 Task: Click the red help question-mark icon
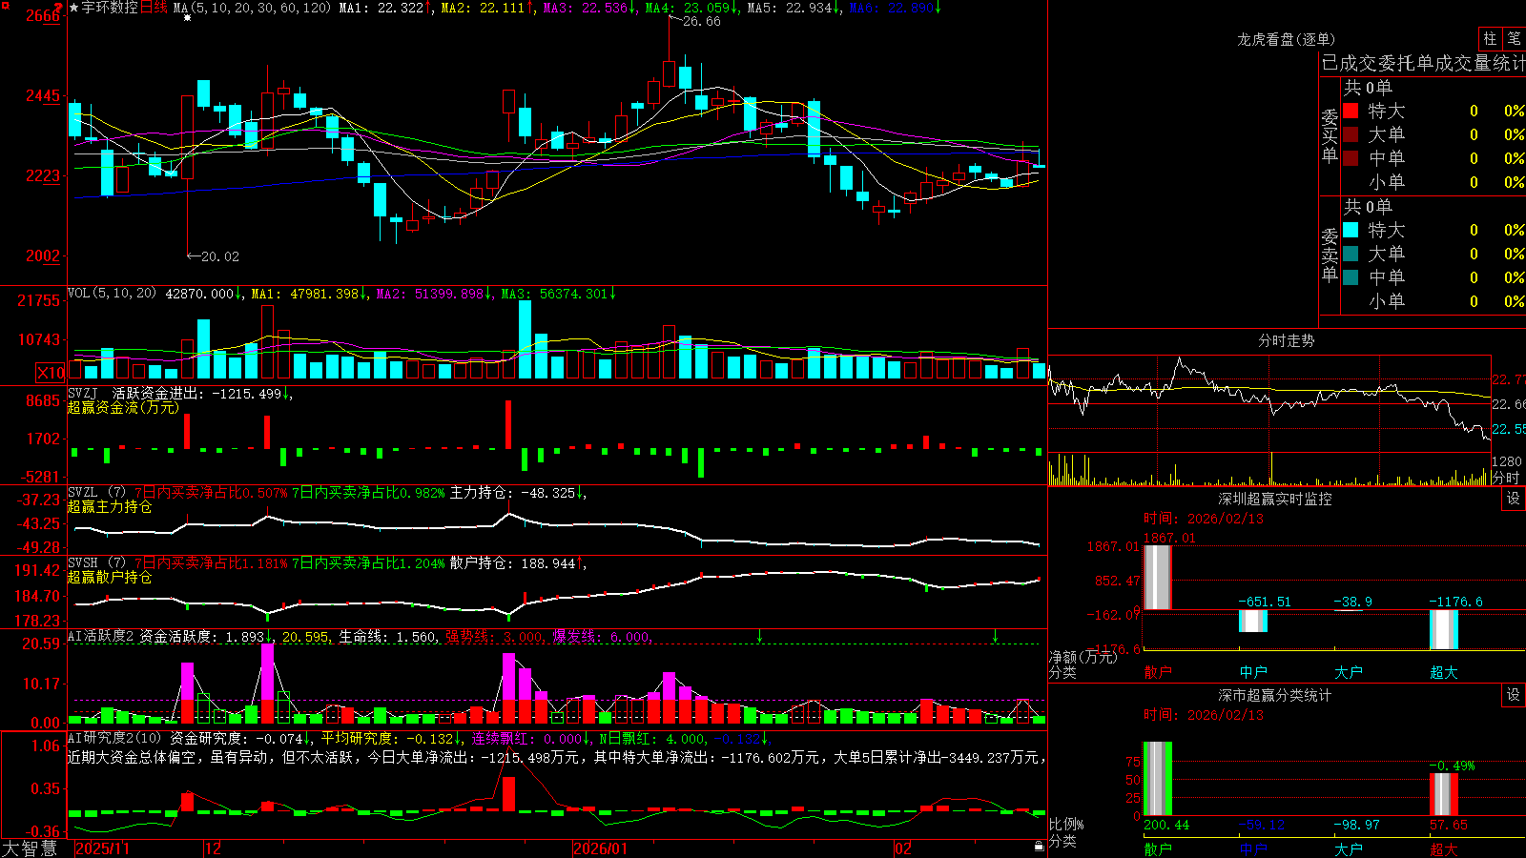click(59, 8)
